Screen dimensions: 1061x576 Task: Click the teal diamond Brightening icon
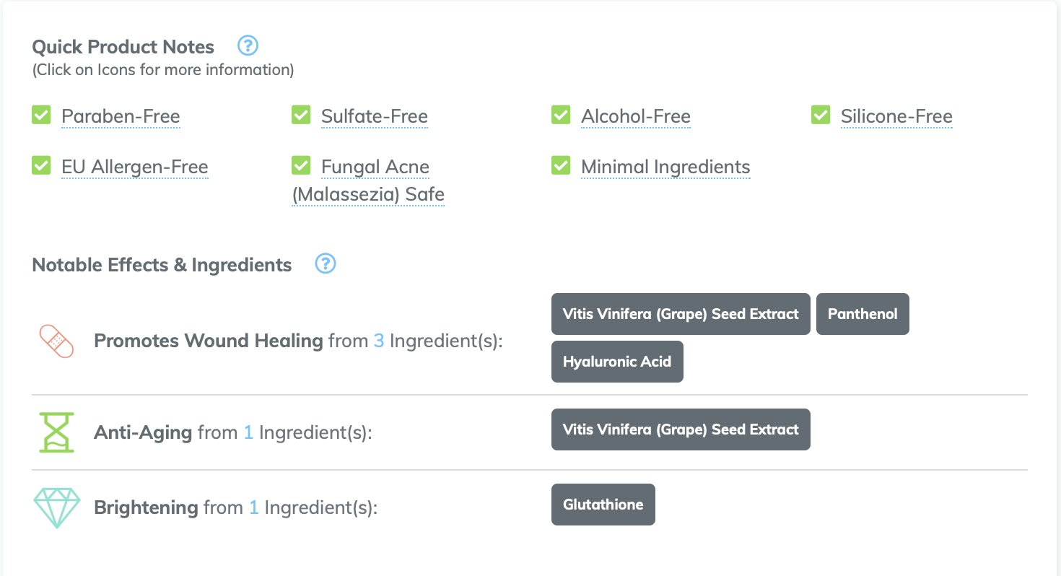(x=57, y=507)
